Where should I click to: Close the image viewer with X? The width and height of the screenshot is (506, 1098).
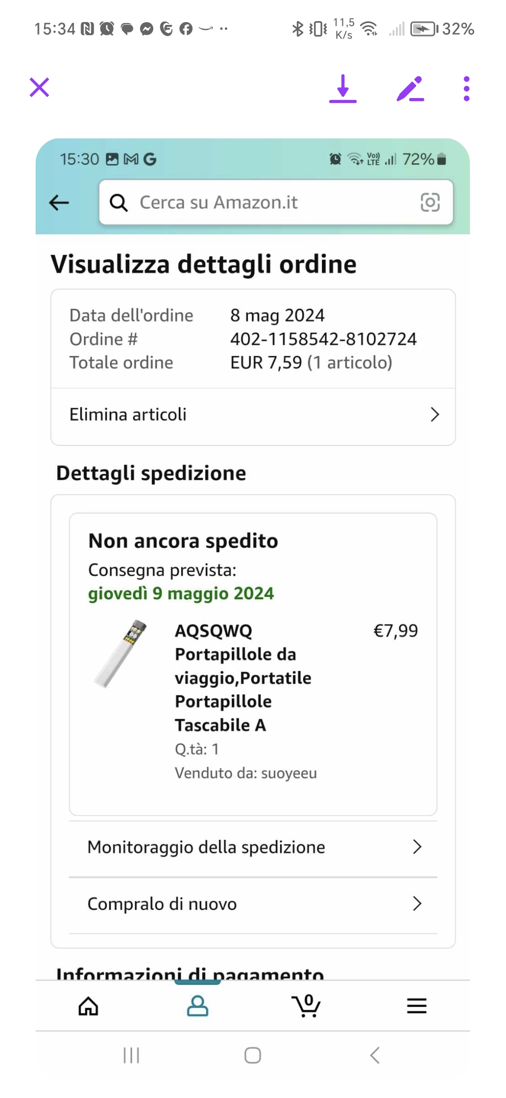pos(39,88)
